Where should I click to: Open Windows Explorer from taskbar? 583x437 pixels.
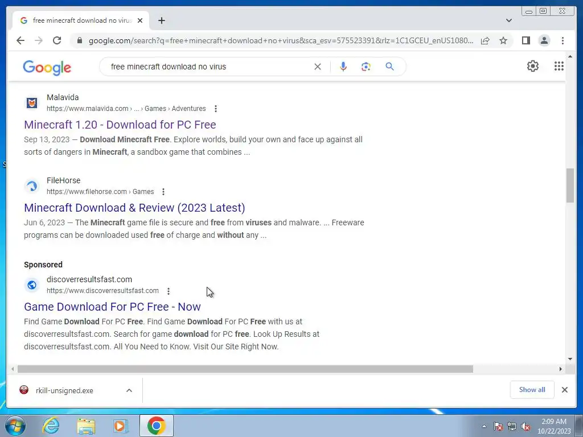86,426
